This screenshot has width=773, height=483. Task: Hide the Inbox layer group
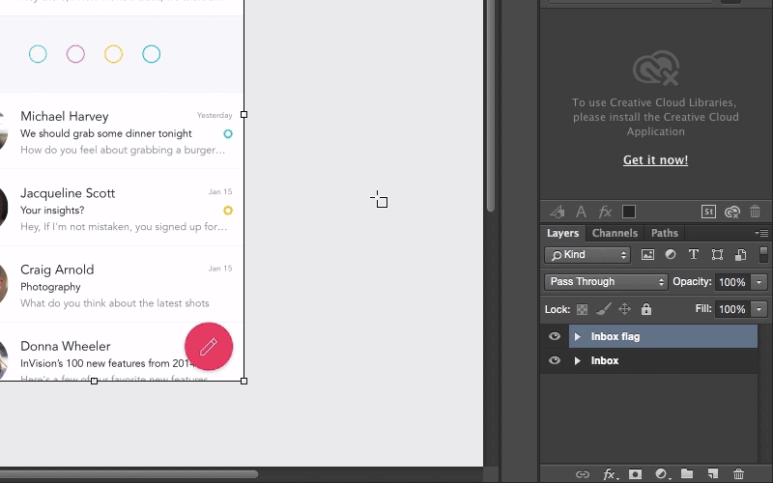(555, 360)
